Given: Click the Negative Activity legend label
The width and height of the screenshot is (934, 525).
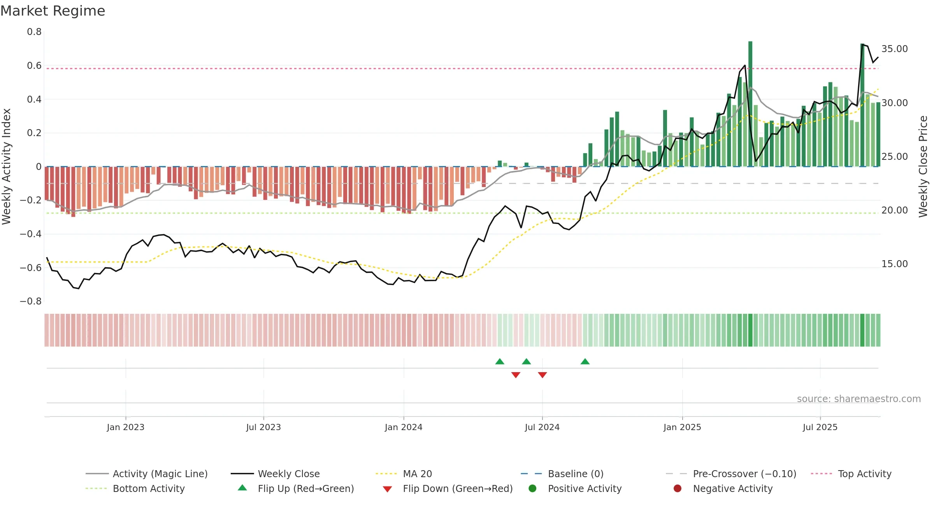Looking at the screenshot, I should (733, 488).
